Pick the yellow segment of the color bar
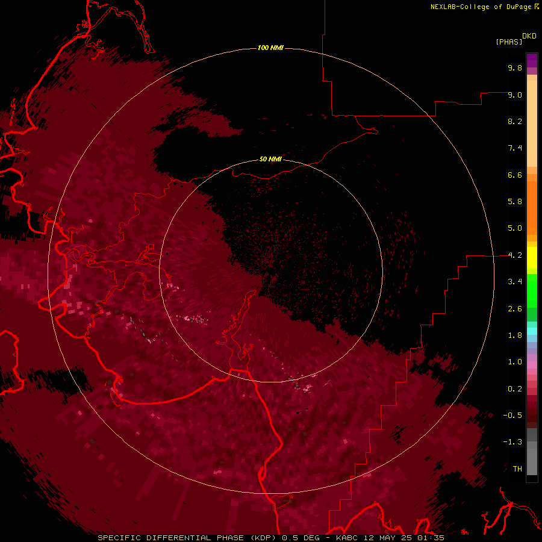Image resolution: width=542 pixels, height=542 pixels. pos(532,258)
